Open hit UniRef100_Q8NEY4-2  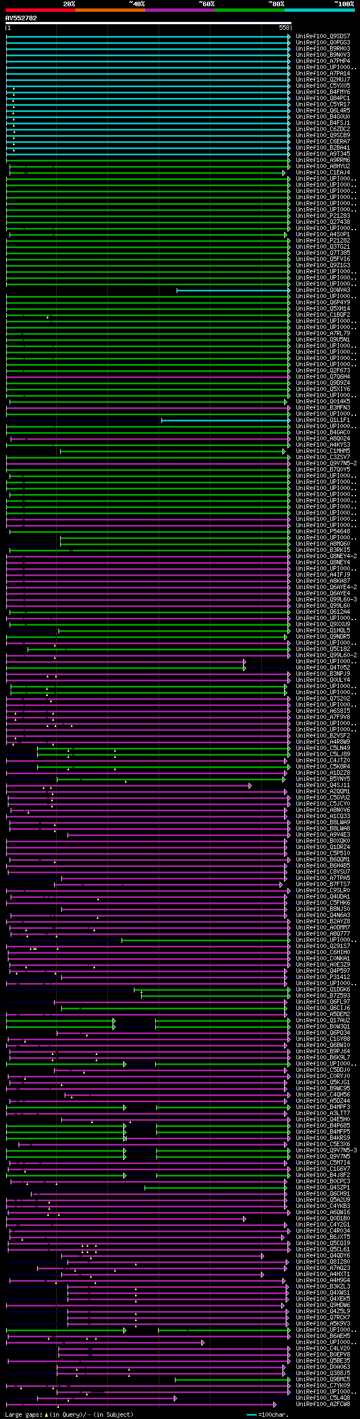(326, 556)
